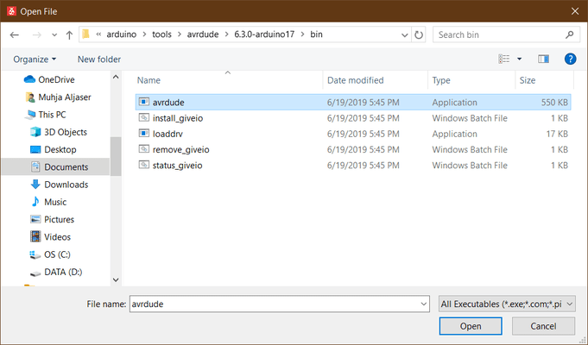The image size is (588, 345).
Task: Toggle the preview pane
Action: tap(543, 59)
